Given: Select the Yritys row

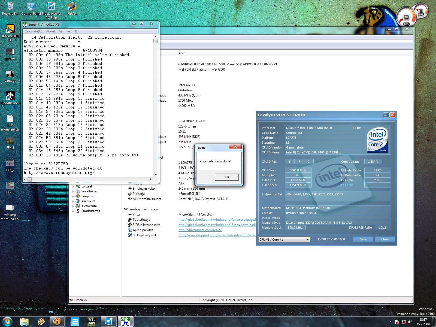Looking at the screenshot, I should pyautogui.click(x=134, y=214).
